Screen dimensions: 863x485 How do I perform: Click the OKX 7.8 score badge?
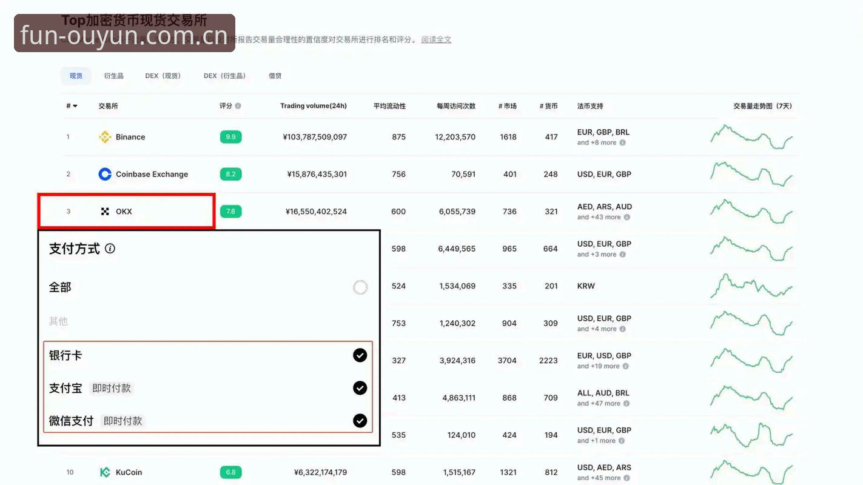230,212
